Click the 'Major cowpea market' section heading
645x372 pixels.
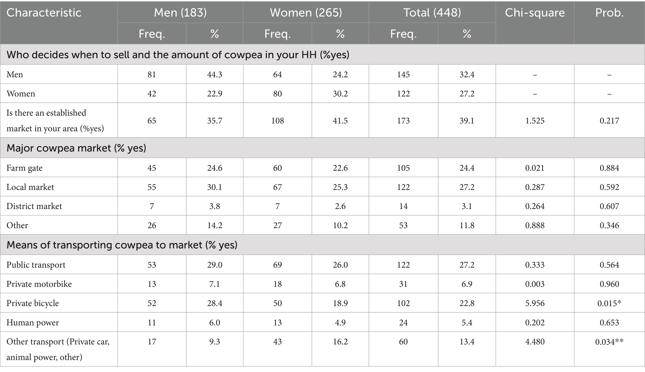click(x=76, y=148)
